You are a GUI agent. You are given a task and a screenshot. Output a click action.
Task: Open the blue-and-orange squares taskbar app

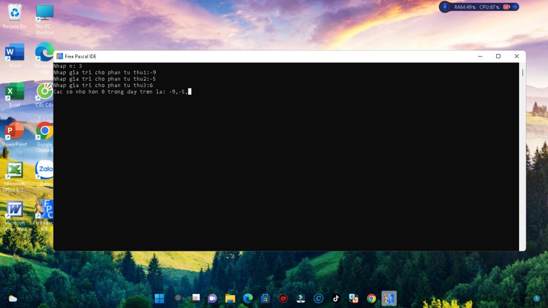[354, 298]
